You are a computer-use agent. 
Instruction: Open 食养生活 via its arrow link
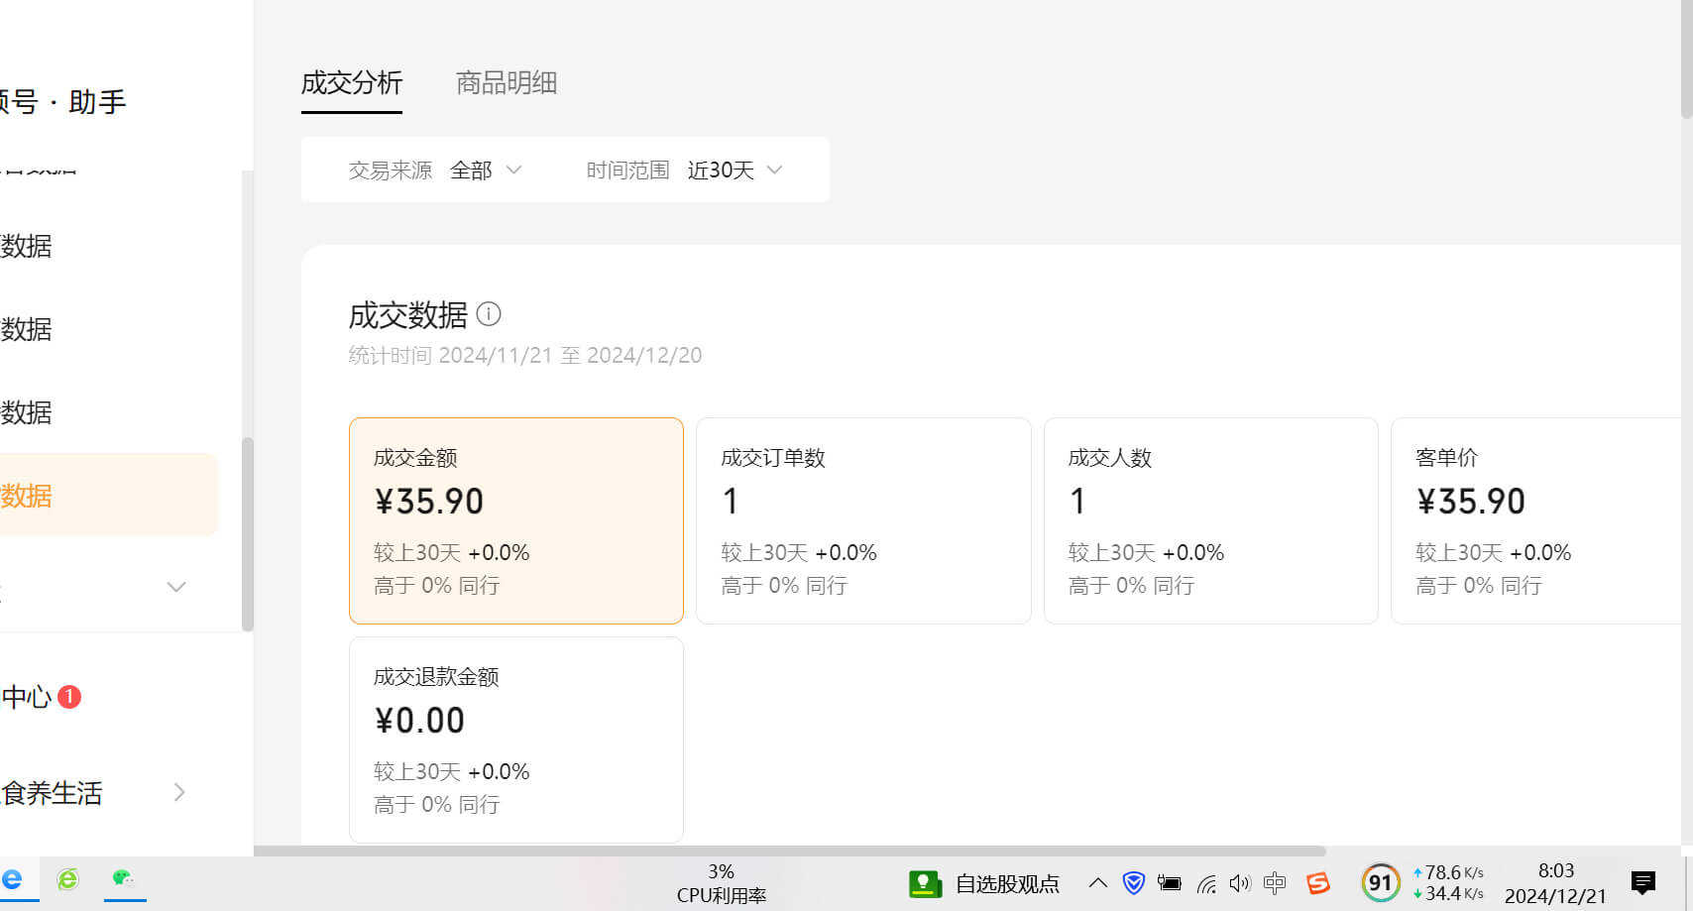(179, 792)
